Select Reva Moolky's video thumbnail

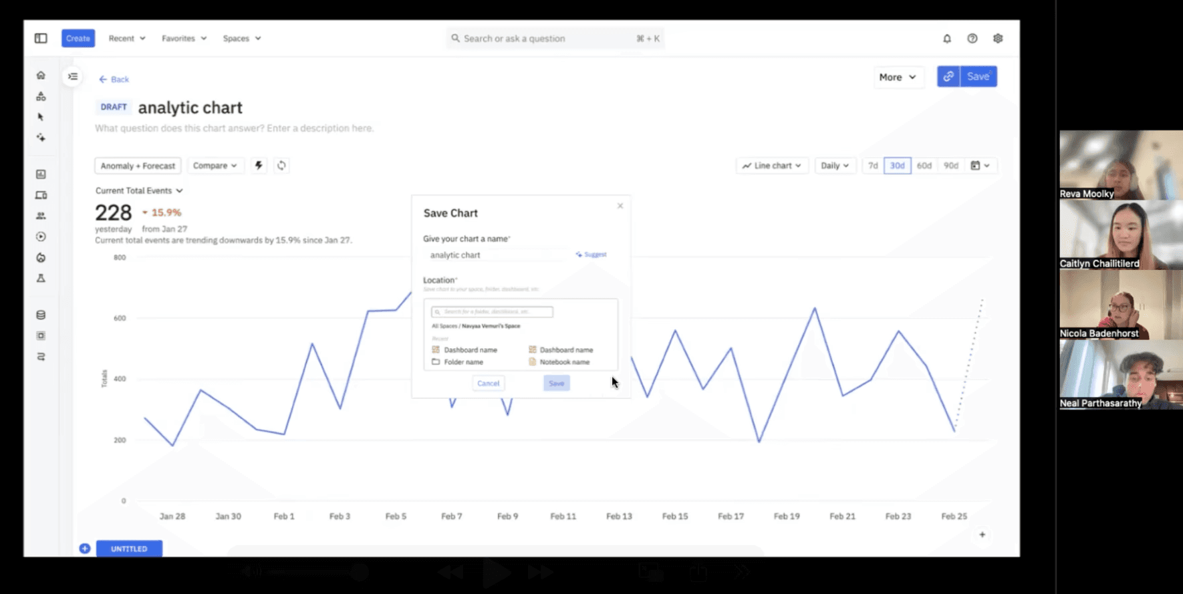pyautogui.click(x=1121, y=165)
